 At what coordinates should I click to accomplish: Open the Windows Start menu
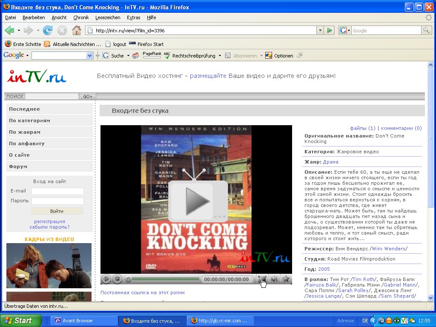pos(20,321)
